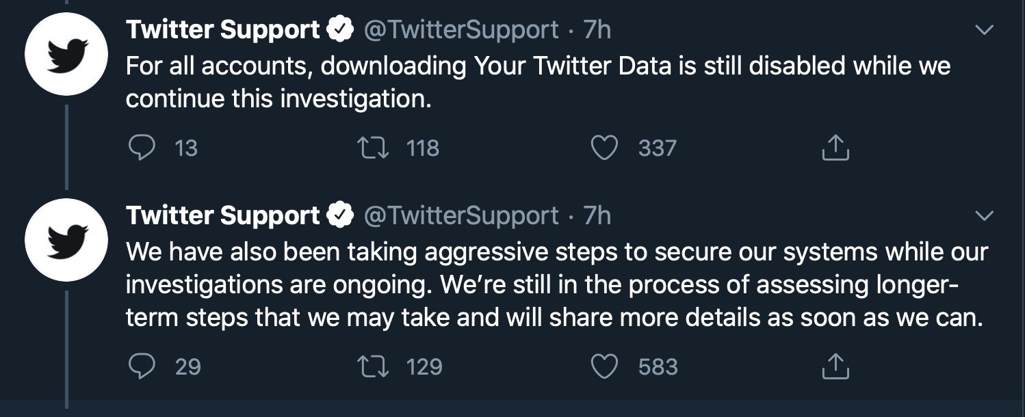Image resolution: width=1025 pixels, height=417 pixels.
Task: Share the tweet about aggressive security steps
Action: 835,367
